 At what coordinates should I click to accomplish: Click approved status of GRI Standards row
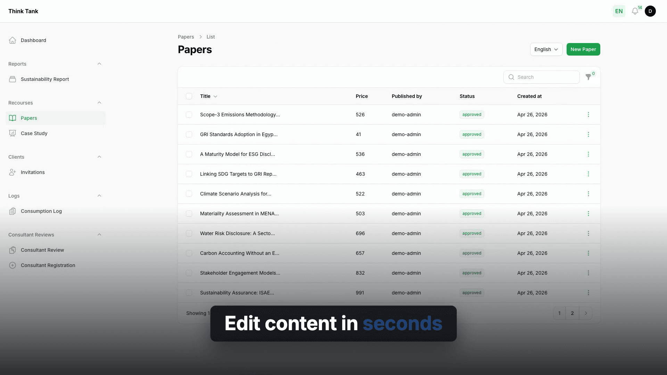coord(472,134)
